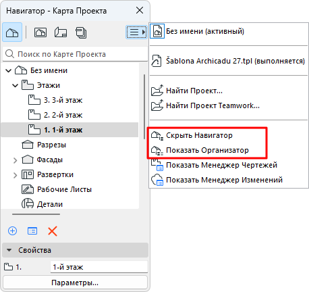Choose Показать Менеджер Чертежей menu item
Viewport: 309px width, 292px height.
[229, 165]
